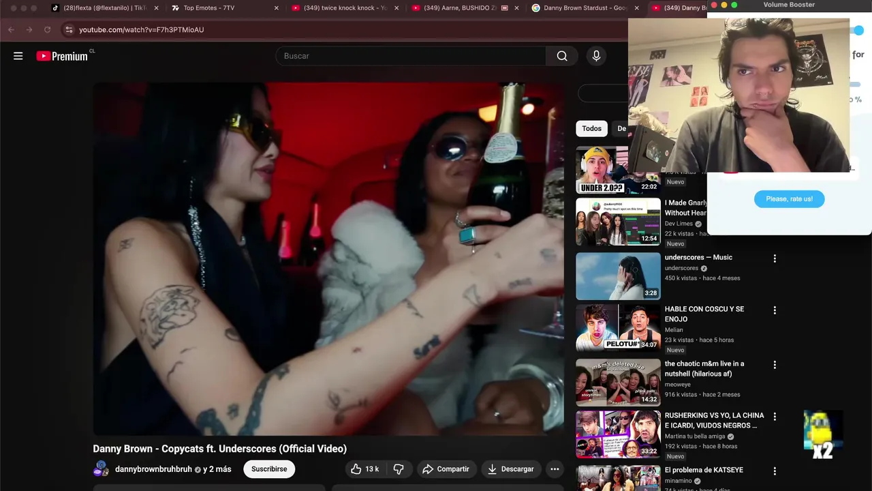Close the flexta TikTok tab
872x491 pixels.
(x=156, y=8)
